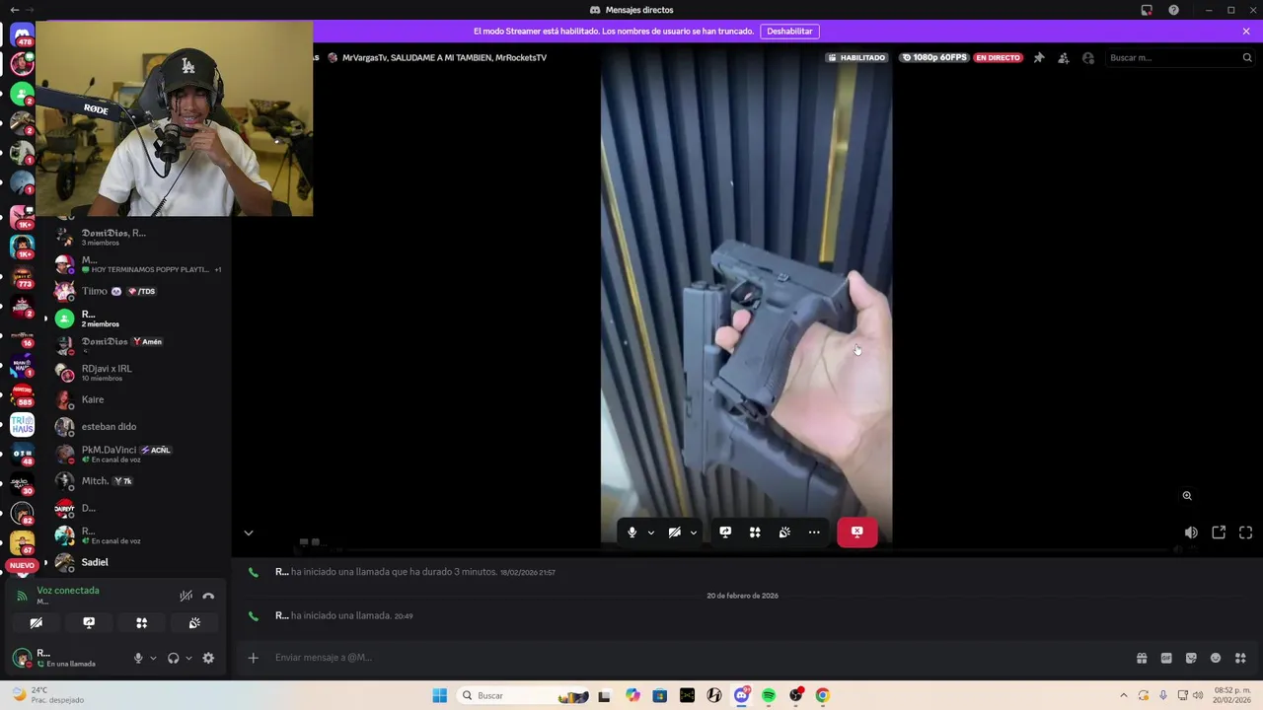Open apps icon in message bar
This screenshot has width=1263, height=710.
point(1240,658)
